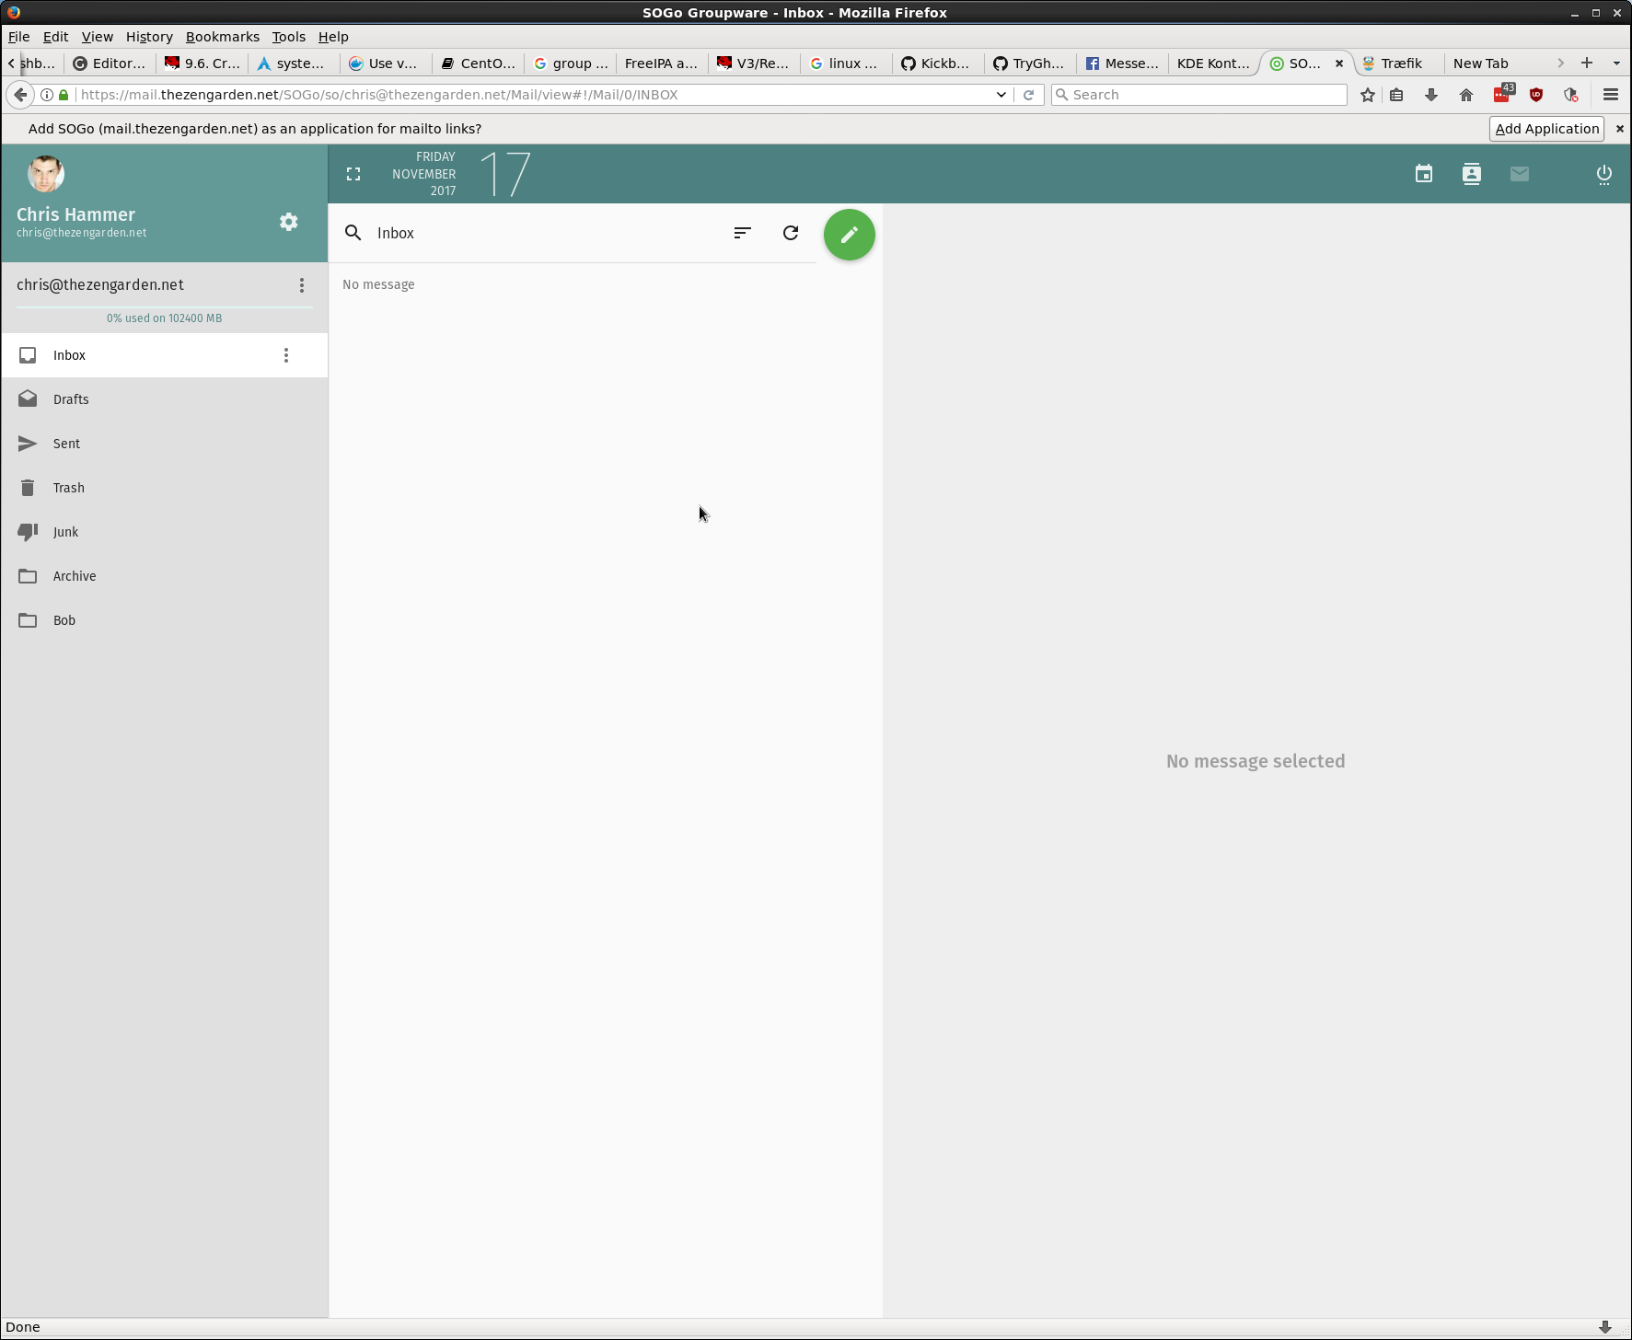Open the Trash folder
This screenshot has width=1632, height=1340.
pos(164,488)
